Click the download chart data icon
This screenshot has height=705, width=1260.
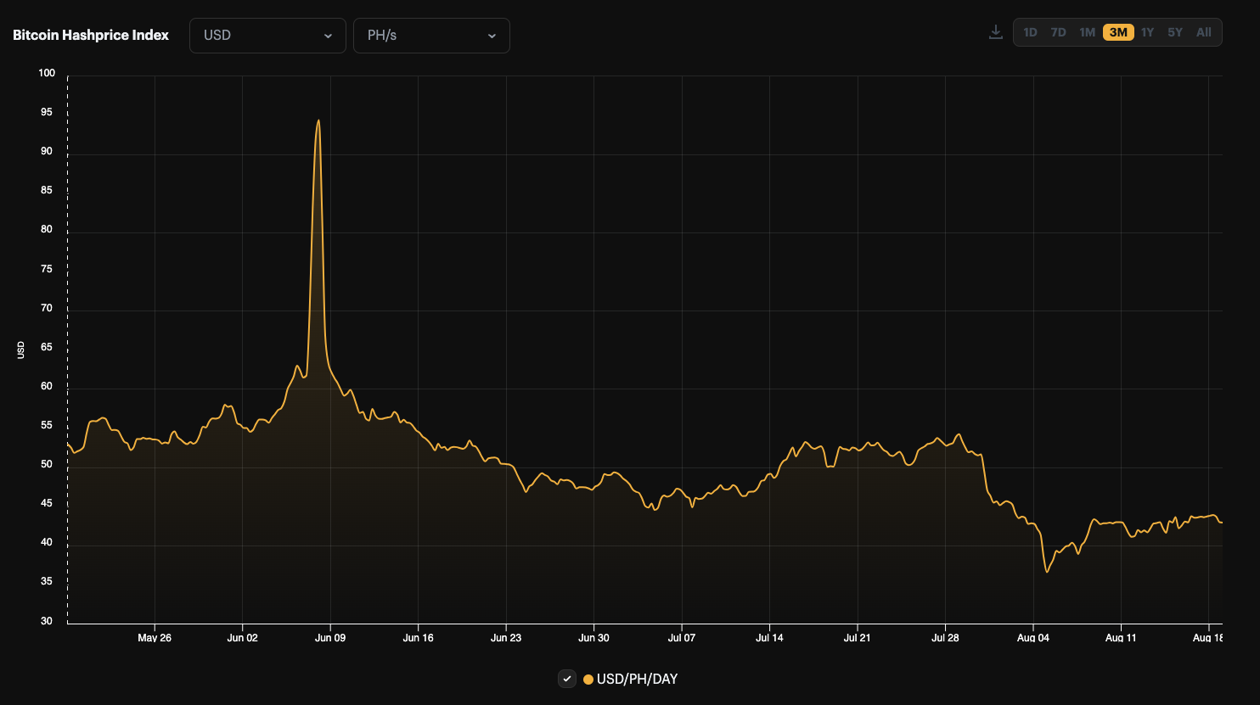tap(996, 32)
